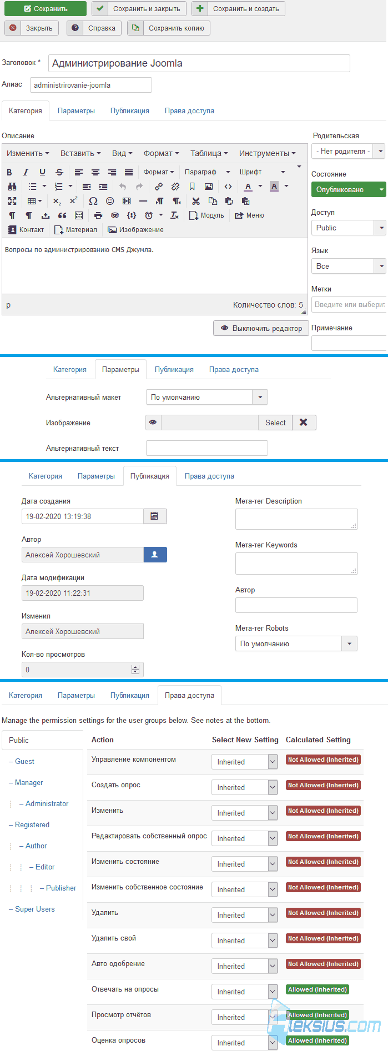Apply subscript formatting
Viewport: 388px width, 1051px height.
(57, 201)
